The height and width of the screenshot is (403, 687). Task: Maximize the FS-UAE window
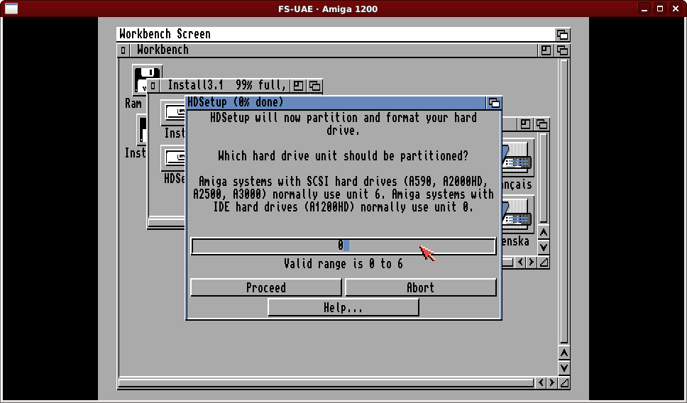(x=660, y=9)
